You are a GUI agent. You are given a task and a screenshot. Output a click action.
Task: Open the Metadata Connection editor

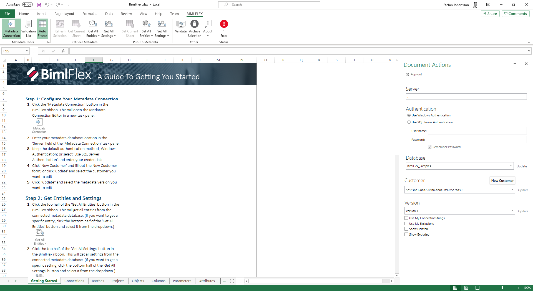(11, 28)
